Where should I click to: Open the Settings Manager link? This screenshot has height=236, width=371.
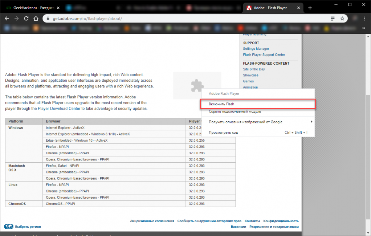coord(256,49)
